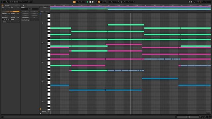Adjust the Velocity Range slider

34,20
